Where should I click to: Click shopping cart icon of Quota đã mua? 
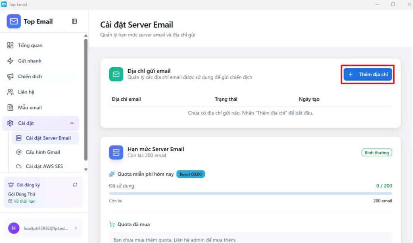point(112,224)
